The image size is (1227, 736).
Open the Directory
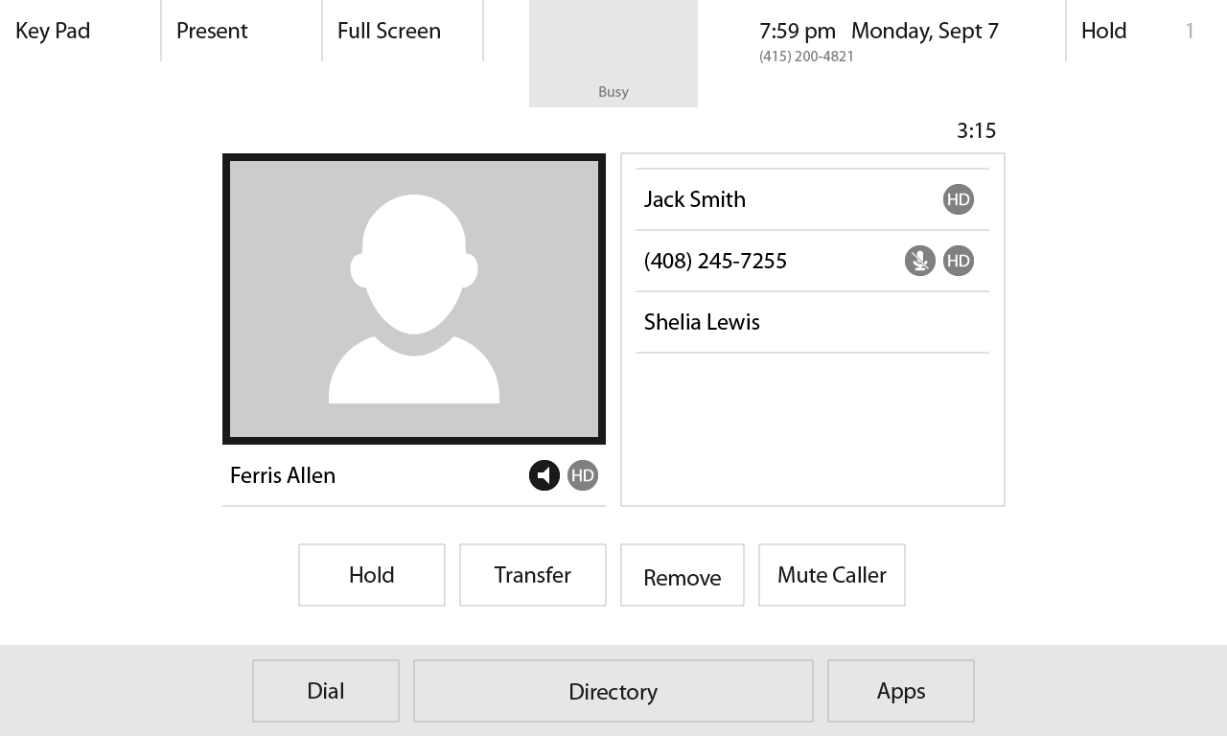point(613,691)
